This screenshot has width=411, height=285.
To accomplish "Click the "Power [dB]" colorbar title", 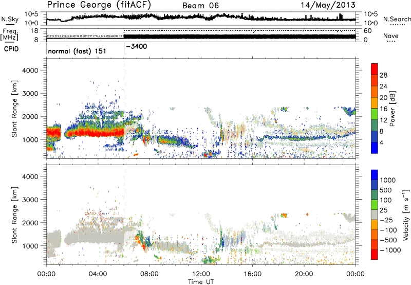I will [392, 109].
